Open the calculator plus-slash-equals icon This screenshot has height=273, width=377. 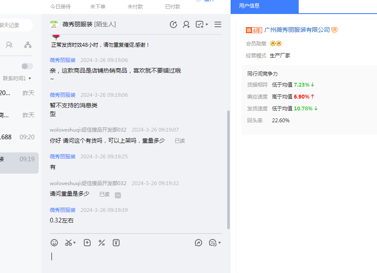101,243
